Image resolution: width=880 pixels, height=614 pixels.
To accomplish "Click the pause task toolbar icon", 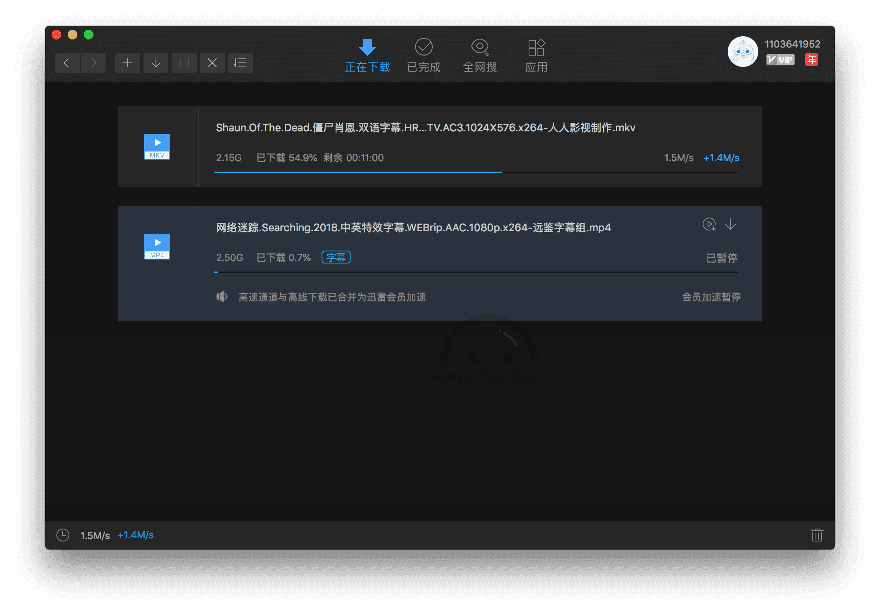I will coord(184,63).
